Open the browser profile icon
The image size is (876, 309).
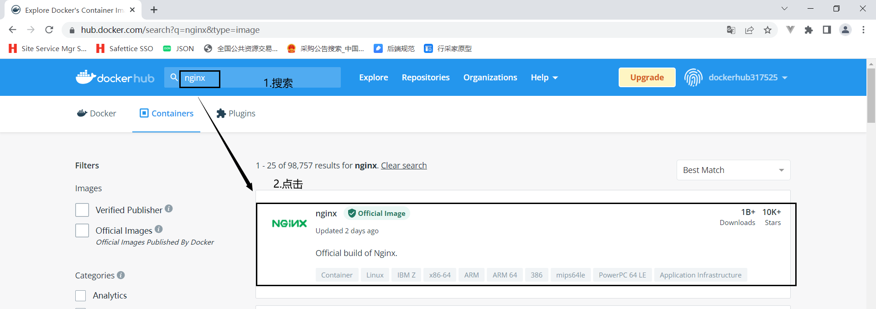pos(845,30)
